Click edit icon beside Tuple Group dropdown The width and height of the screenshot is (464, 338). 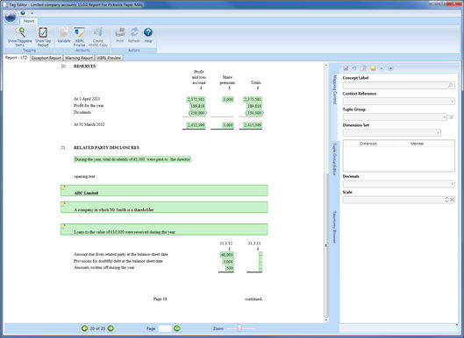(x=451, y=117)
